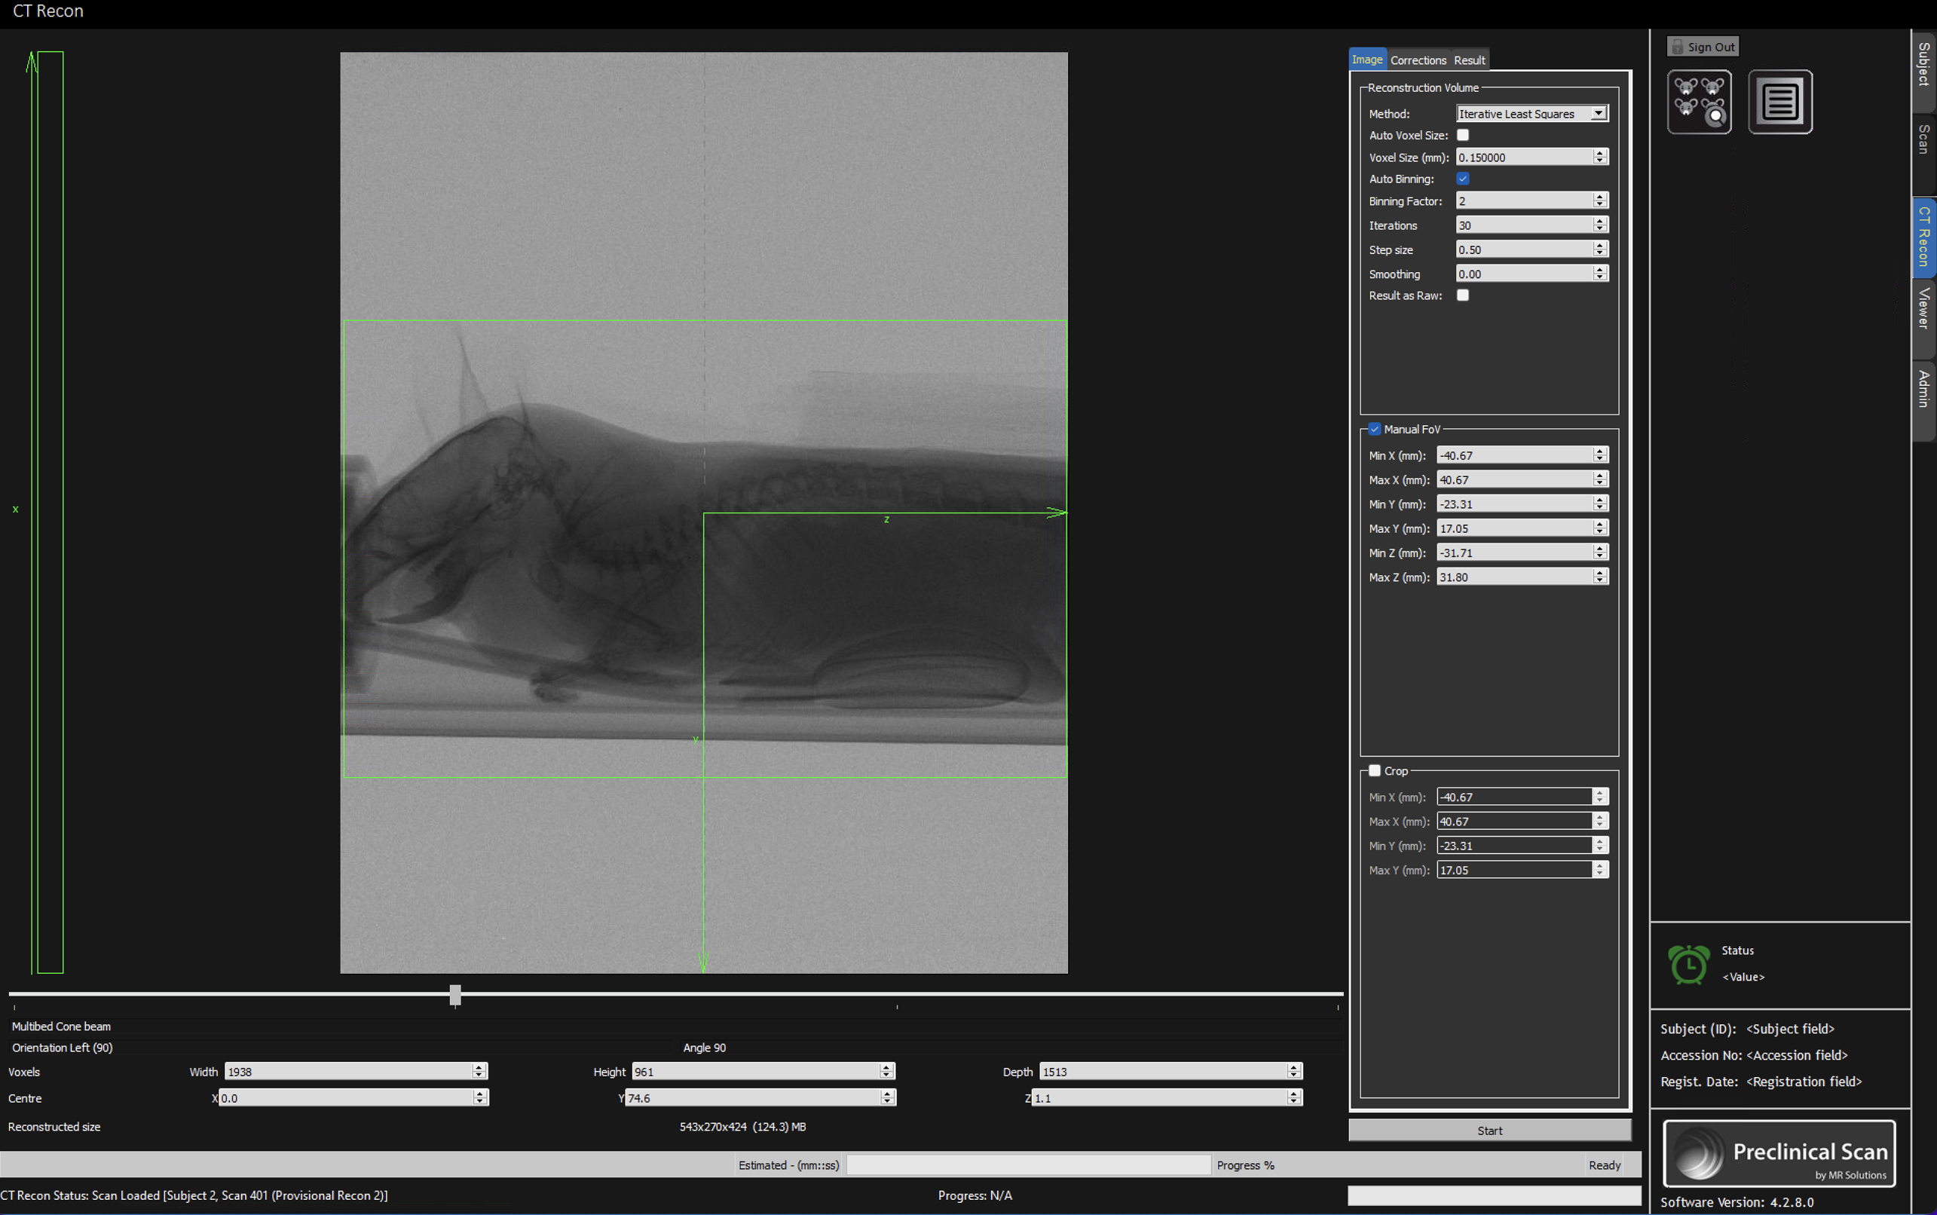Click the Min X Manual FoV field

click(x=1514, y=455)
